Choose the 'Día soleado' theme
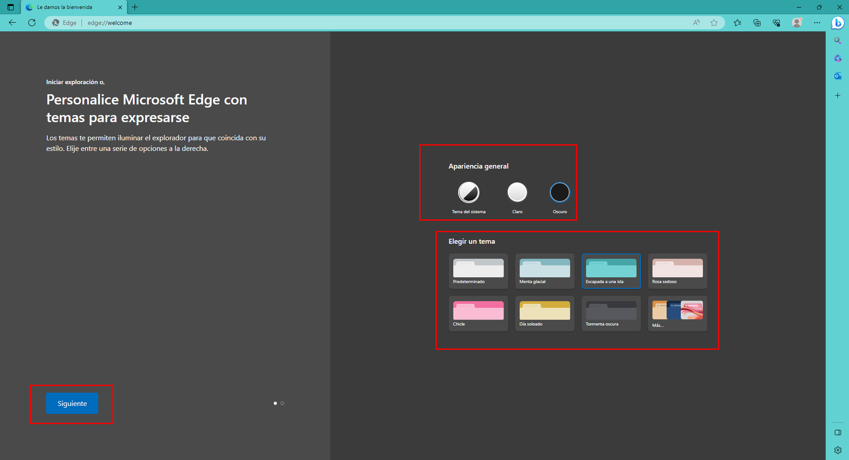 pos(544,314)
